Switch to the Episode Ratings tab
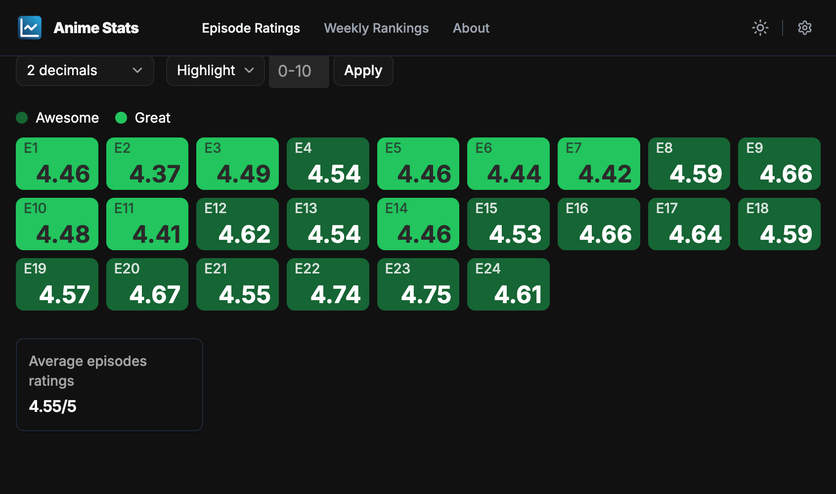Image resolution: width=836 pixels, height=494 pixels. point(251,28)
